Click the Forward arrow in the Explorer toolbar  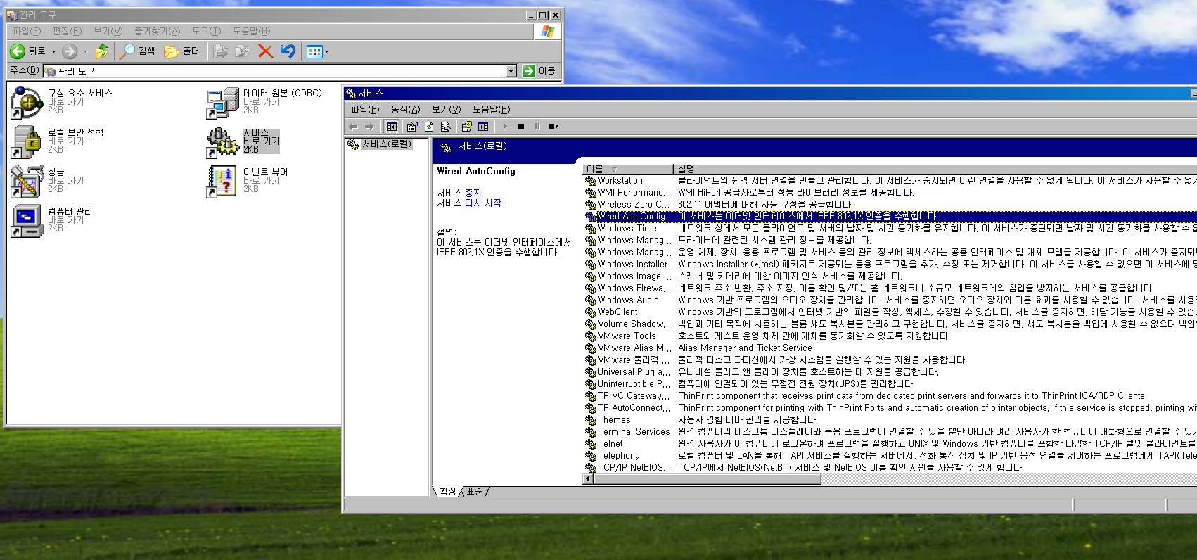(x=69, y=51)
